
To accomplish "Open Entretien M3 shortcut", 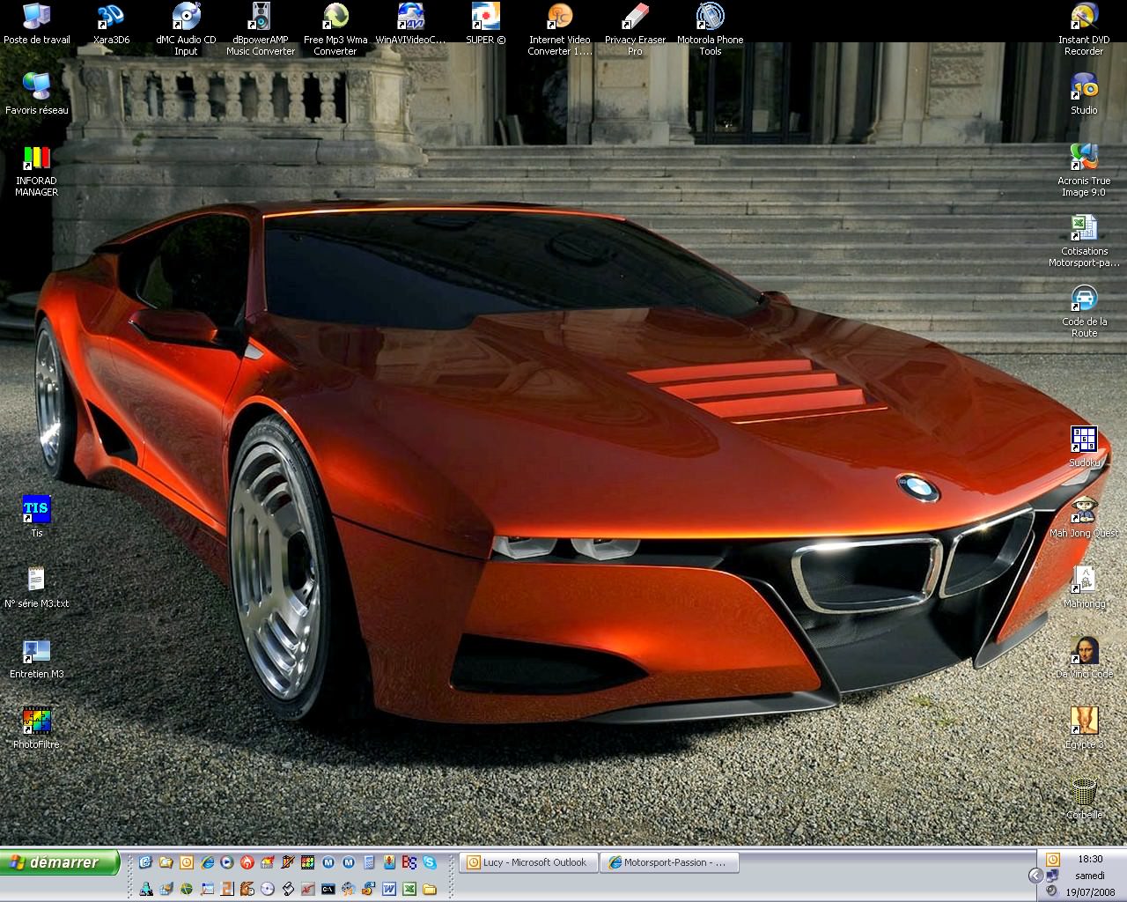I will (x=36, y=658).
